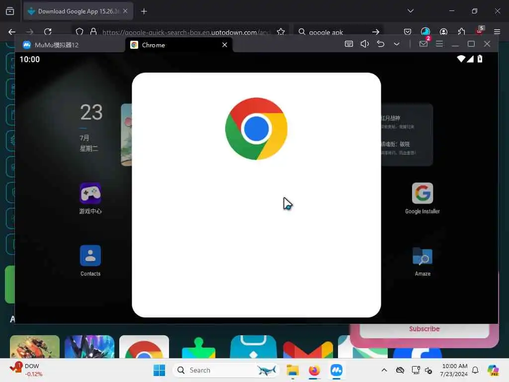Open a new Firefox tab
The image size is (509, 382).
tap(144, 11)
